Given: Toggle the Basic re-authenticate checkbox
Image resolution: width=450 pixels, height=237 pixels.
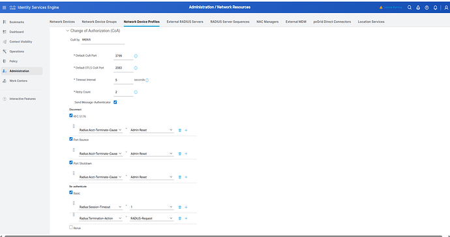Looking at the screenshot, I should [x=71, y=193].
